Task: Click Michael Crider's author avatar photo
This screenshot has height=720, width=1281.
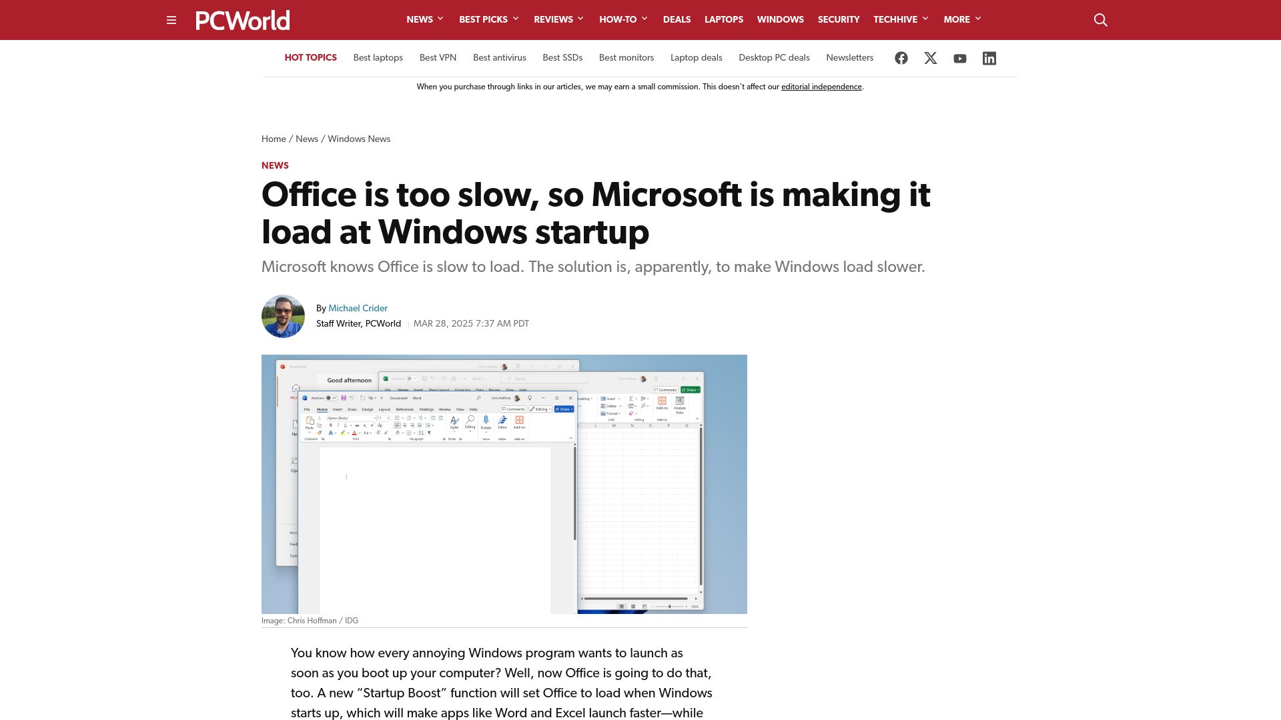Action: pyautogui.click(x=283, y=316)
